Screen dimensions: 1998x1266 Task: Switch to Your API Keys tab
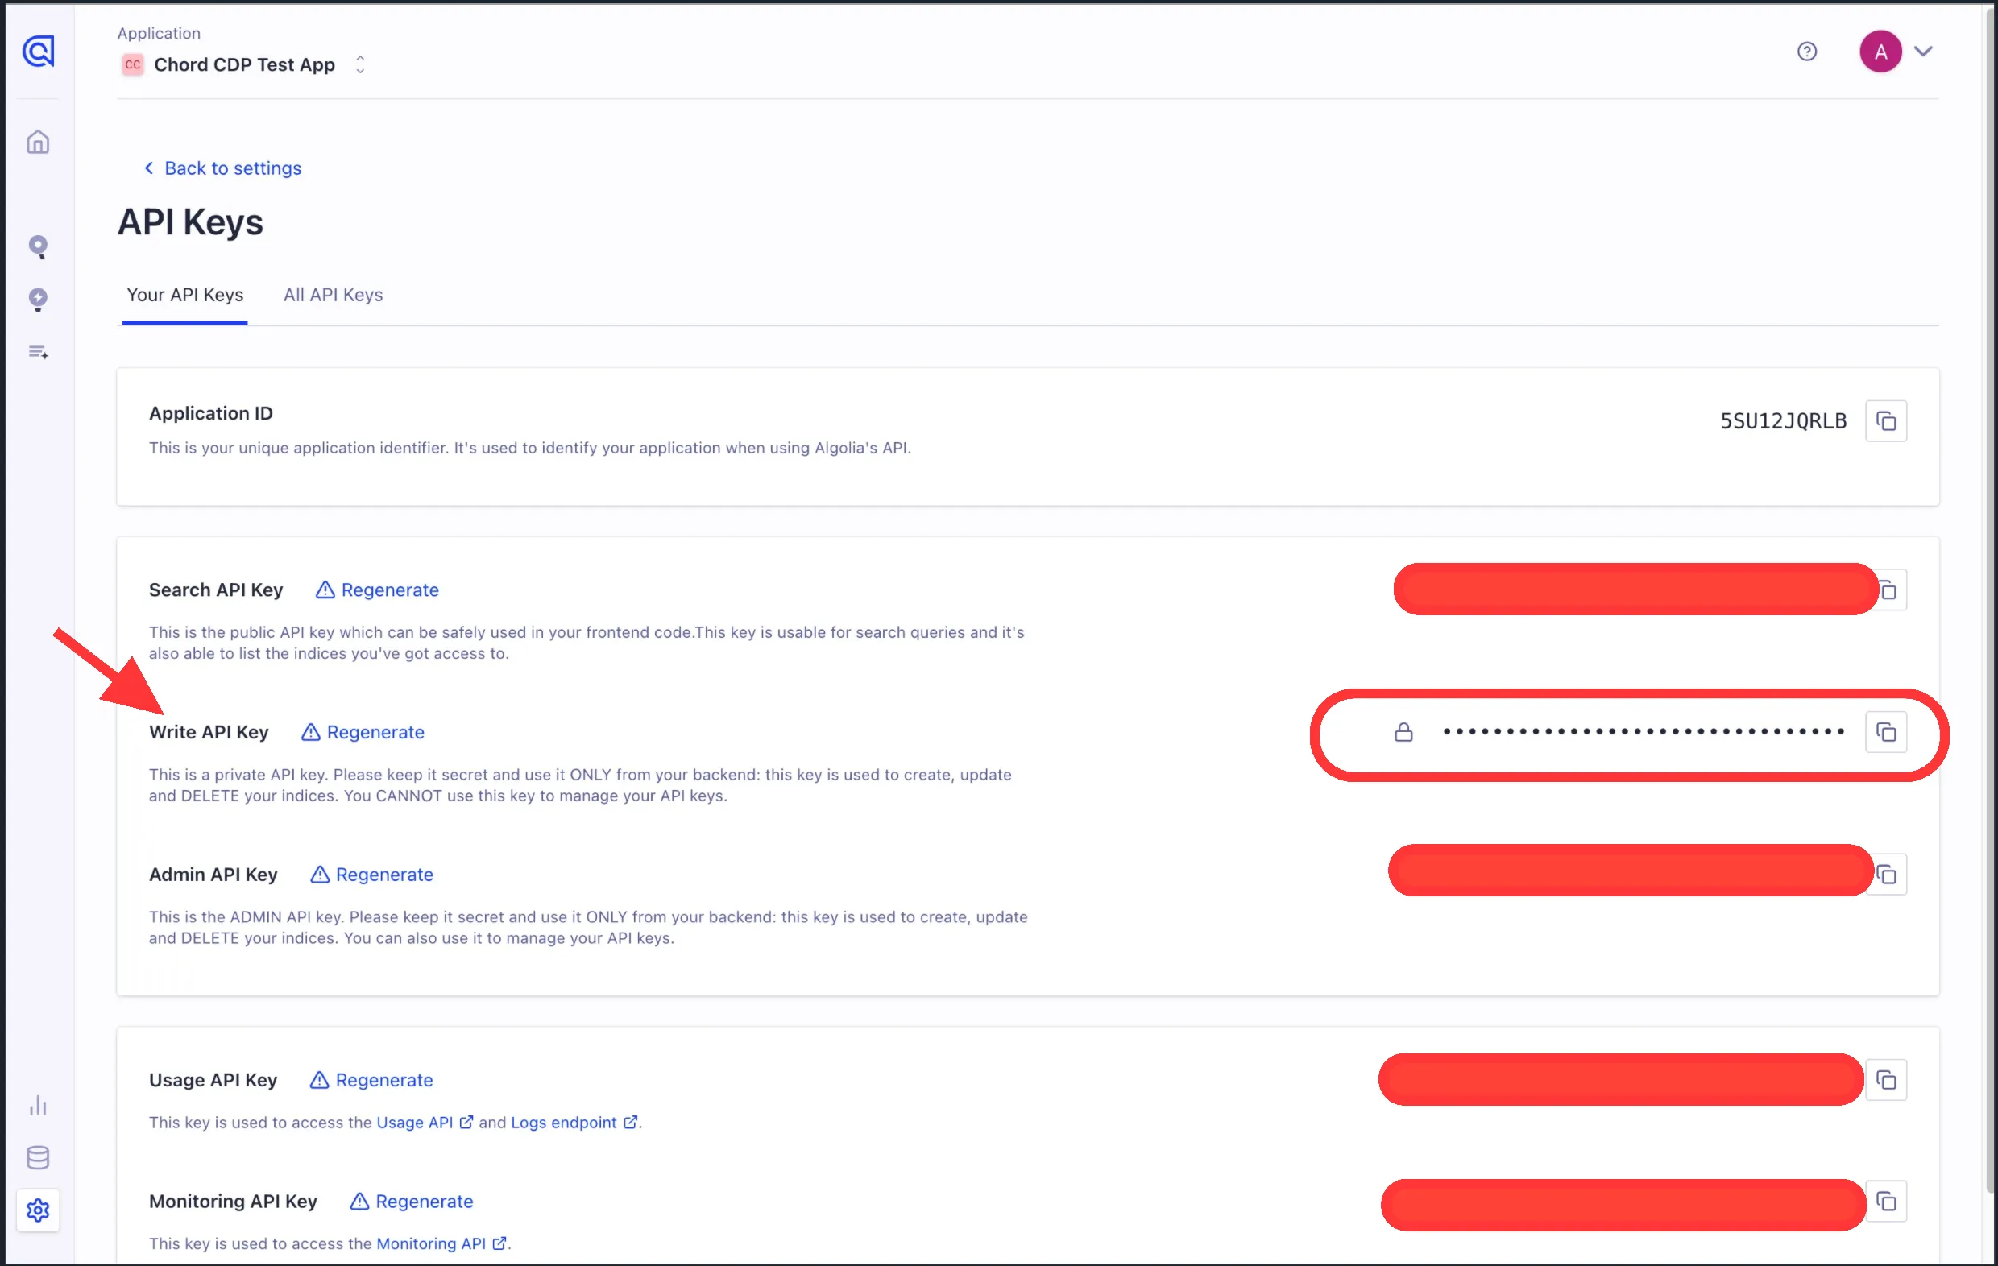pyautogui.click(x=184, y=296)
